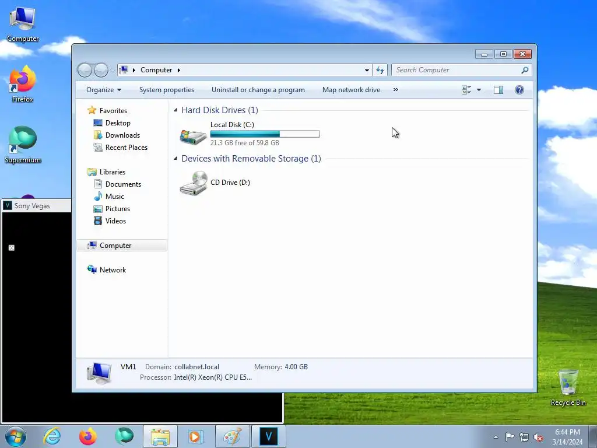Click the network tray icon
Image resolution: width=597 pixels, height=448 pixels.
pos(524,437)
